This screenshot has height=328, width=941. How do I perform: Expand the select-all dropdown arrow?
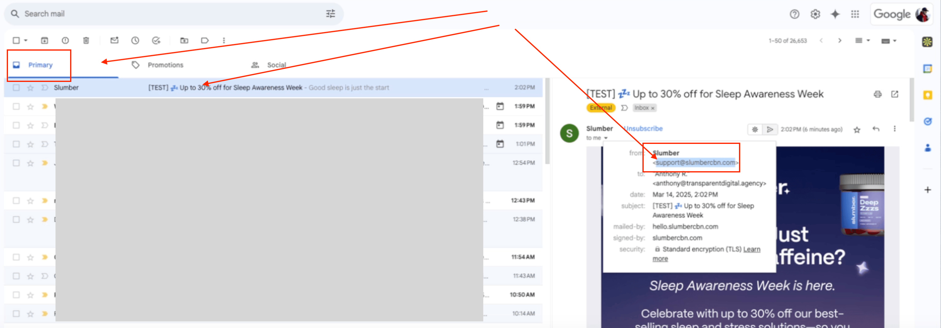pyautogui.click(x=26, y=41)
